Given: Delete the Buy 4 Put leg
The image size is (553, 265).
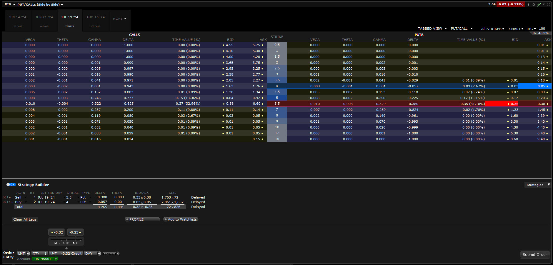Looking at the screenshot, I should pos(4,202).
